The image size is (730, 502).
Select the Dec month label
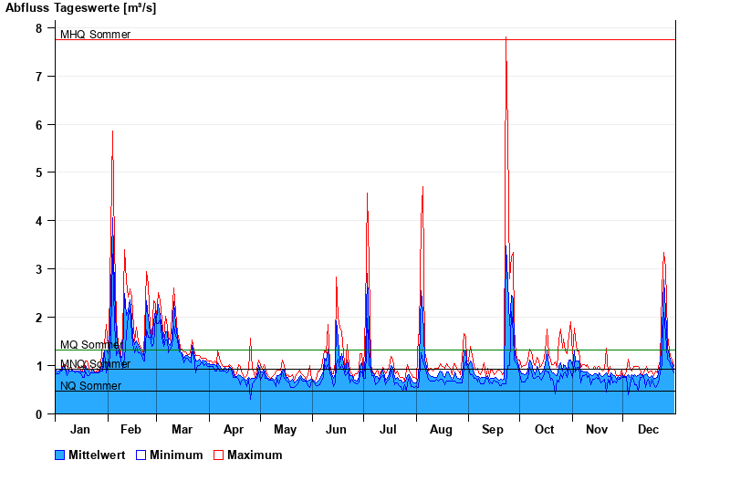648,430
